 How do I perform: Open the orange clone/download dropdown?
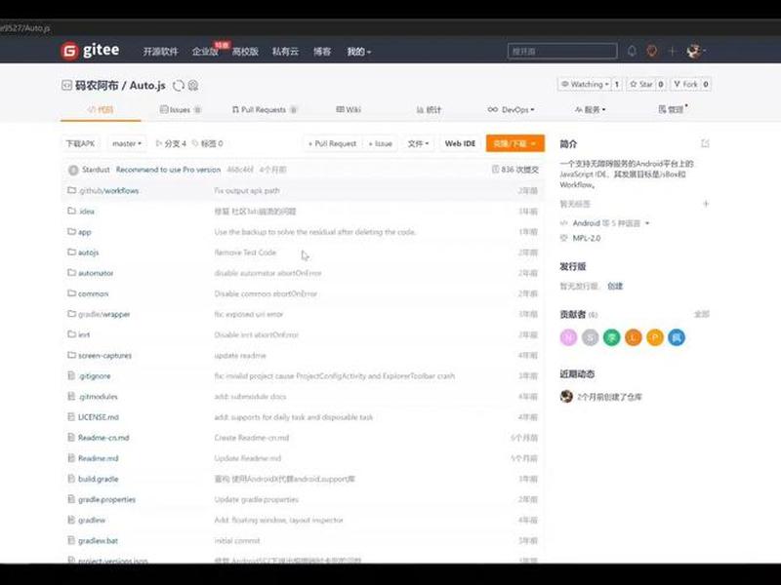[515, 143]
